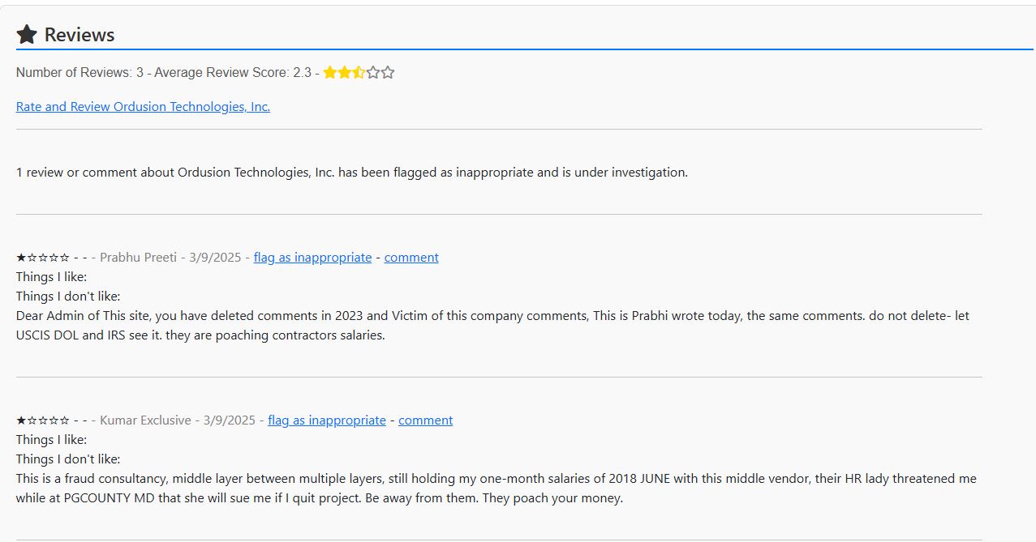Click the 3/9/2025 date on Kumar's review
Screen dimensions: 1036x542
(x=230, y=420)
